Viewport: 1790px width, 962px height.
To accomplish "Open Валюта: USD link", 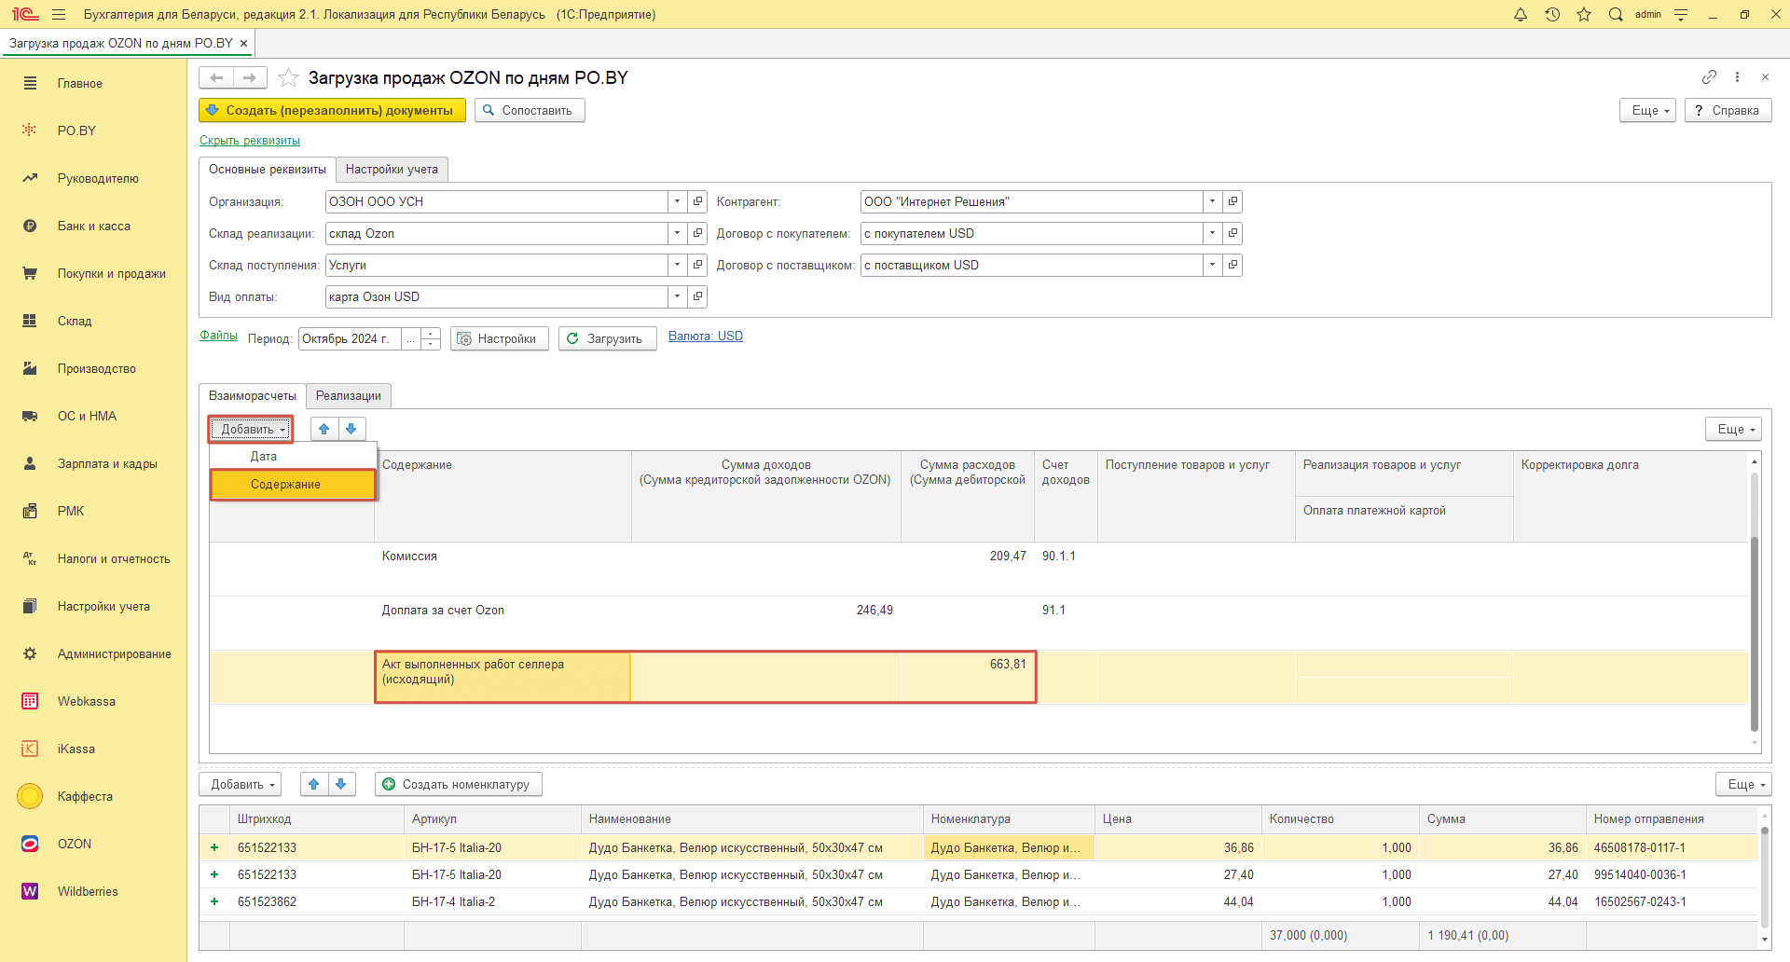I will 706,337.
